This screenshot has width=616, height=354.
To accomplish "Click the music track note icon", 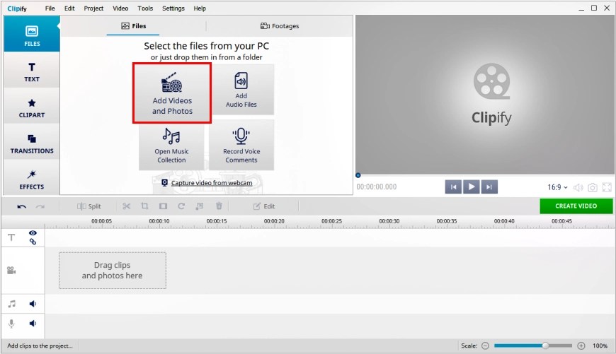I will click(x=12, y=304).
